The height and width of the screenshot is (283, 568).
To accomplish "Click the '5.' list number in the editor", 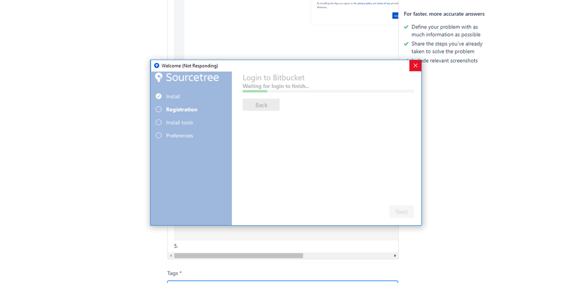I will pyautogui.click(x=176, y=246).
